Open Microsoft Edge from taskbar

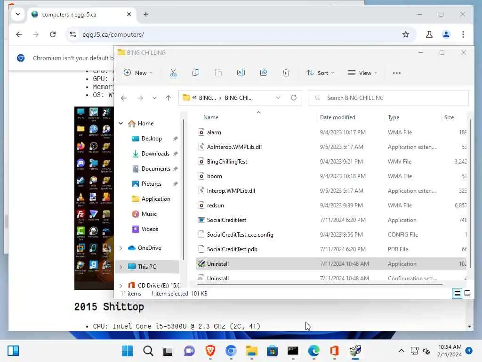(313, 351)
